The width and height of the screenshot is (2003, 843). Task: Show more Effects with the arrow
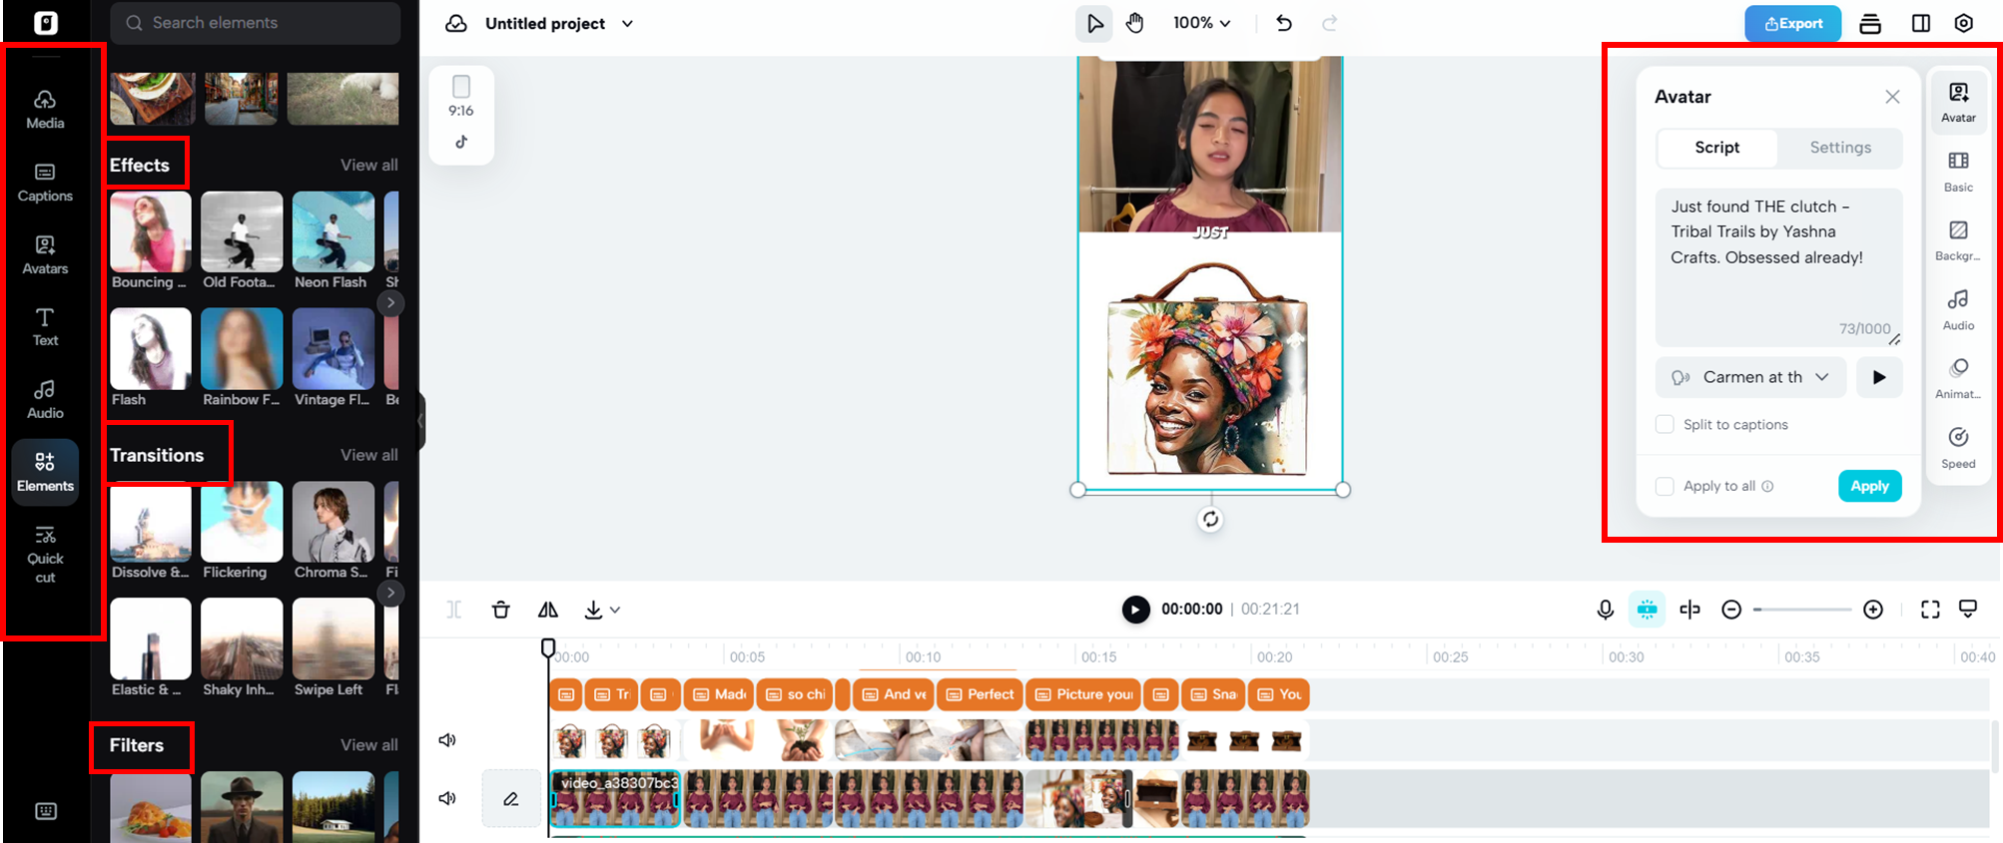[391, 302]
